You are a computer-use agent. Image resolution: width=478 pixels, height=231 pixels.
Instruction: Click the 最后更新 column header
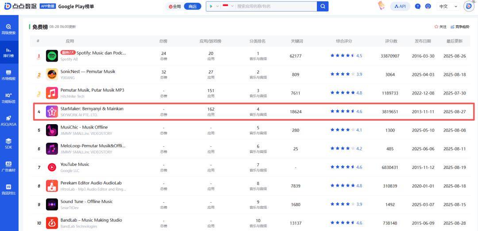click(x=455, y=41)
